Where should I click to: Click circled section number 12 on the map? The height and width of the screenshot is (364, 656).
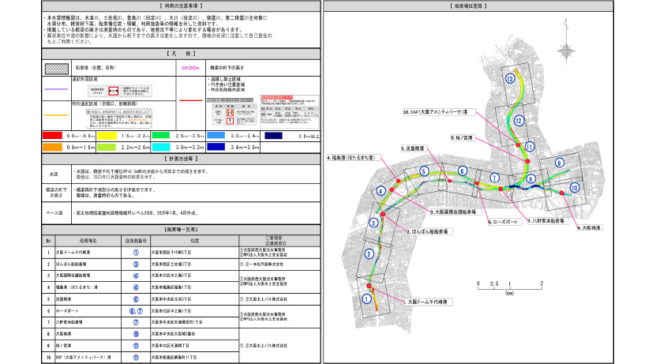click(519, 121)
